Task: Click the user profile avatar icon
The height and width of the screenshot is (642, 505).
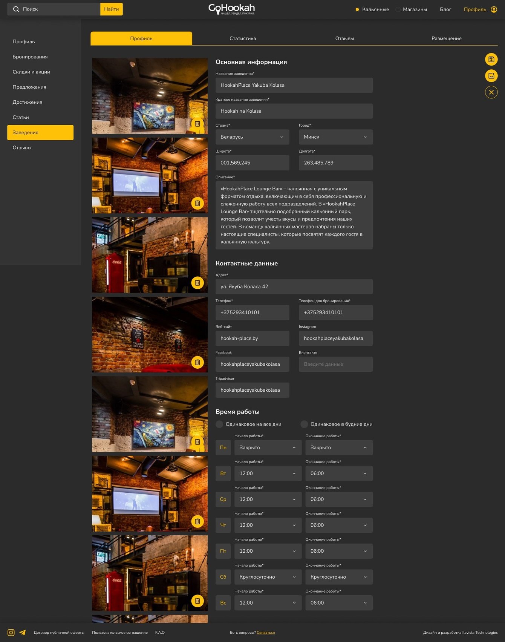Action: click(494, 9)
